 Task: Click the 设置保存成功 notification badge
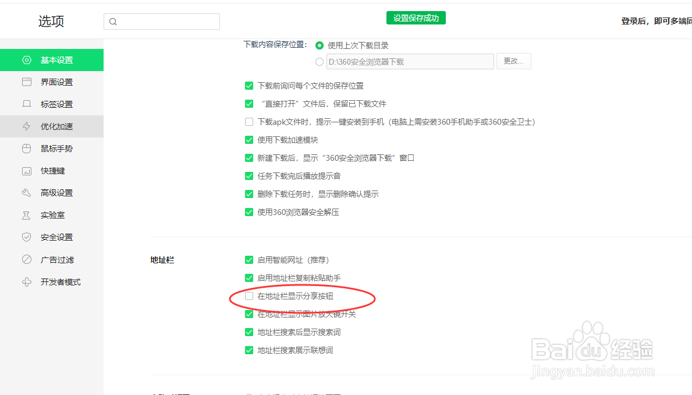tap(416, 18)
